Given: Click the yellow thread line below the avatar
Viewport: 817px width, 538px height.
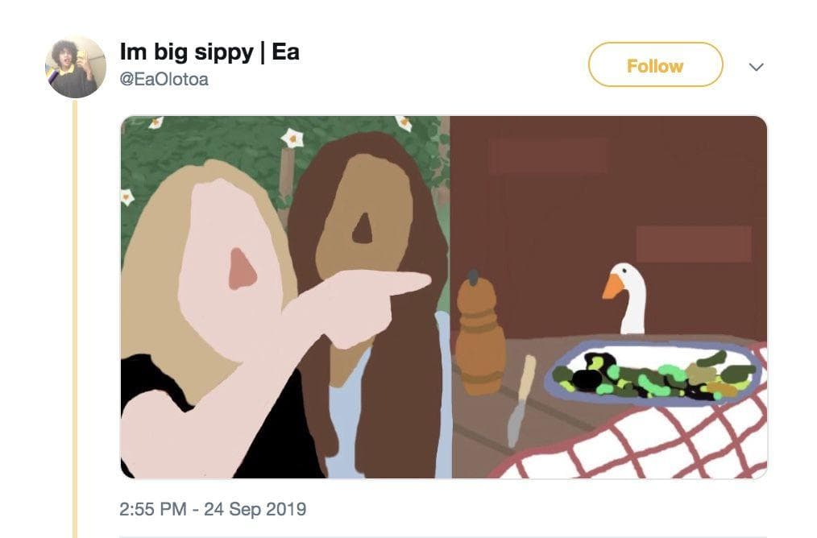Looking at the screenshot, I should pyautogui.click(x=75, y=322).
